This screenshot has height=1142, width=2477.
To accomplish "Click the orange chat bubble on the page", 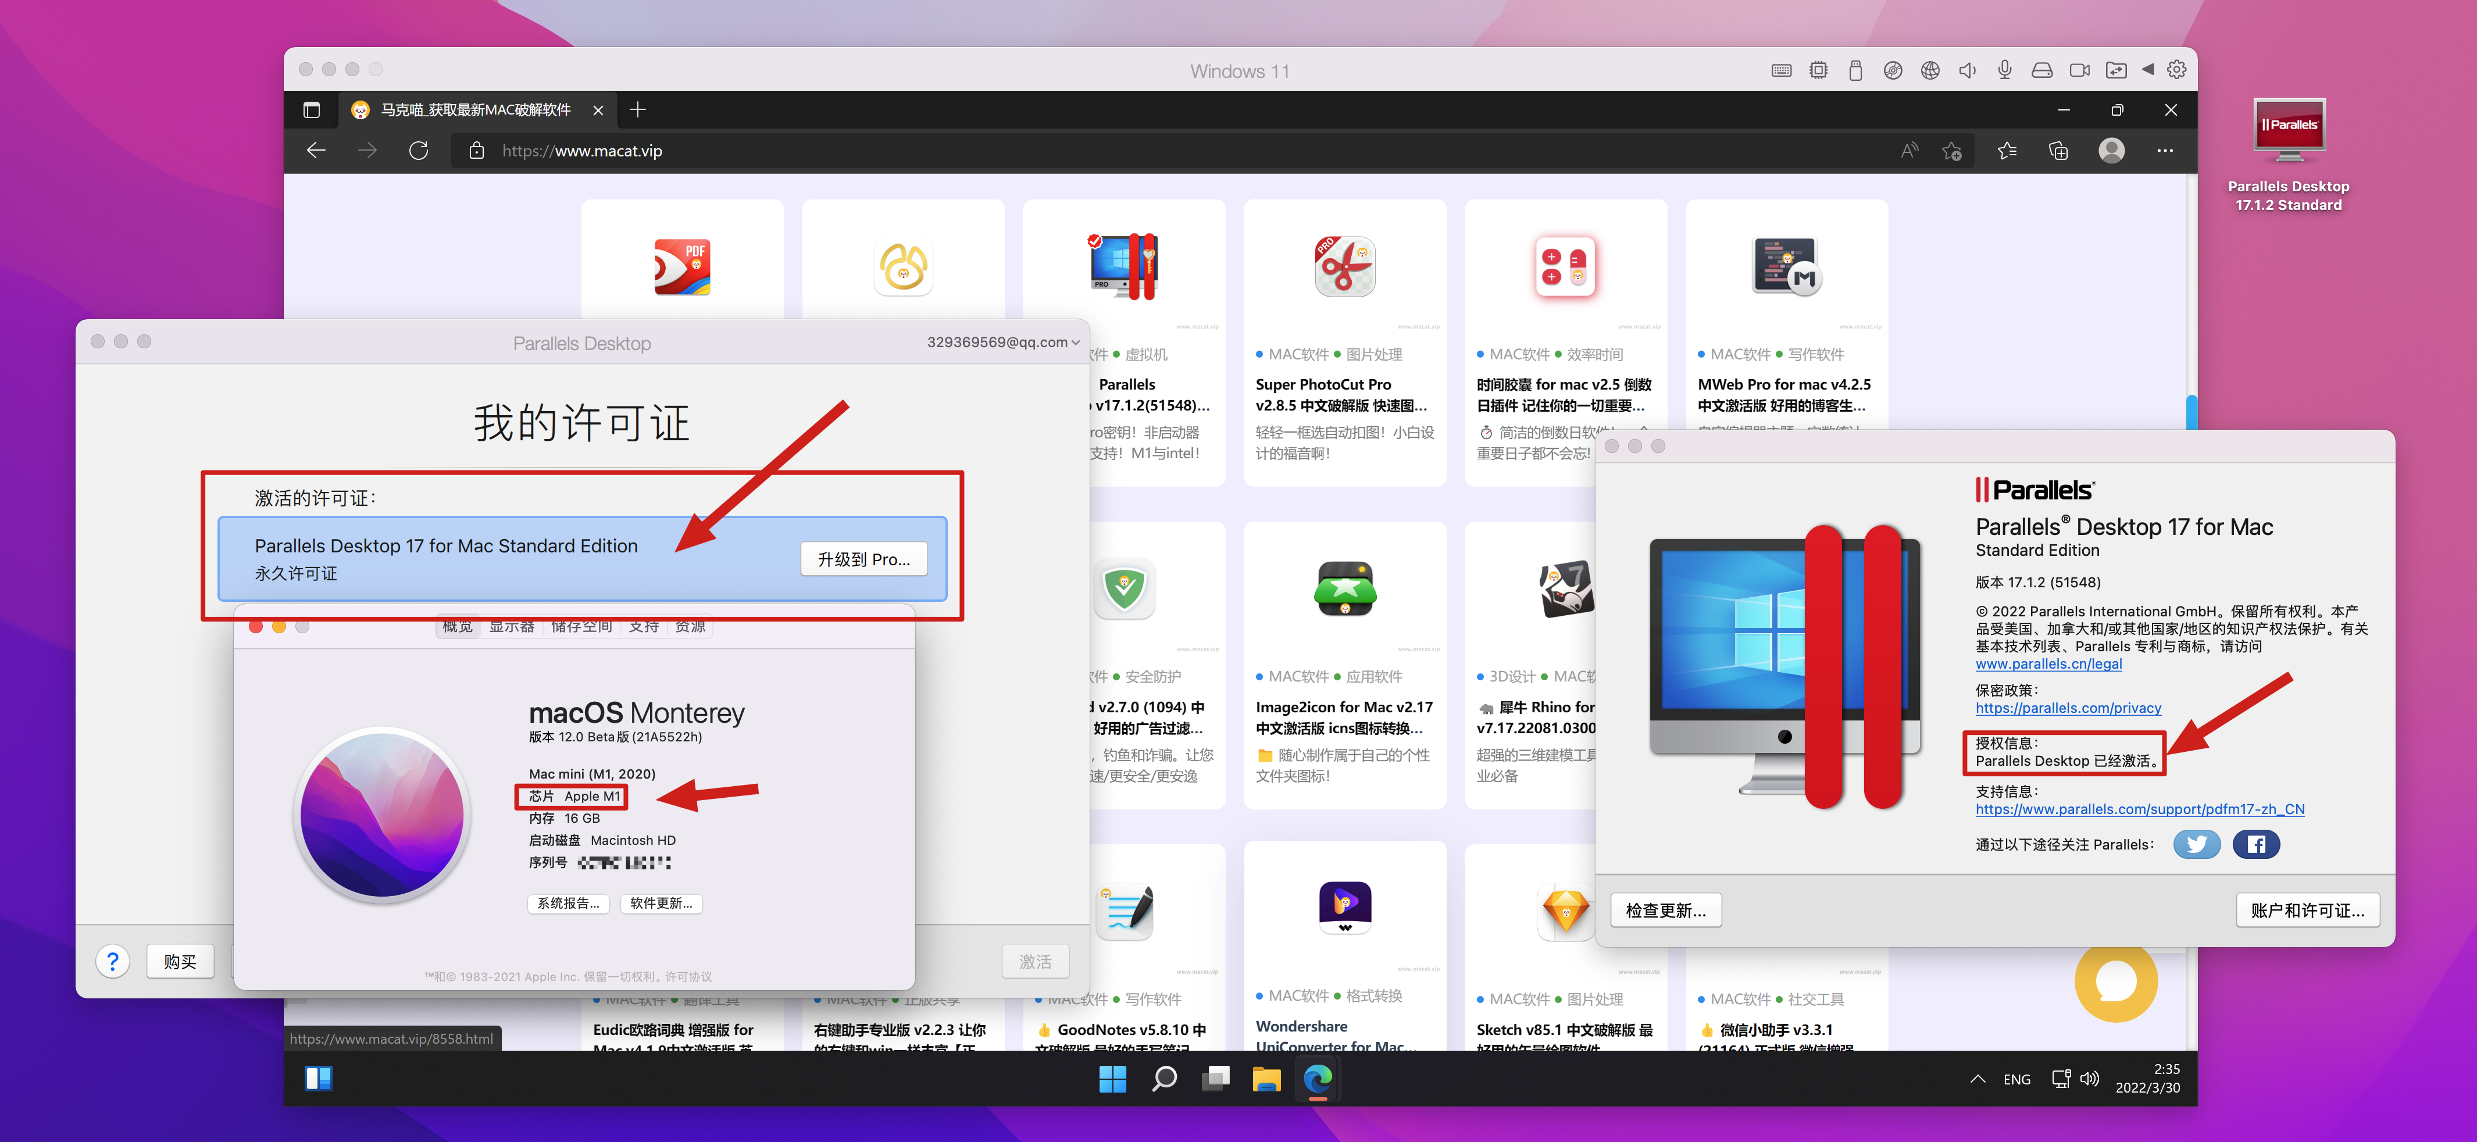I will pyautogui.click(x=2115, y=980).
